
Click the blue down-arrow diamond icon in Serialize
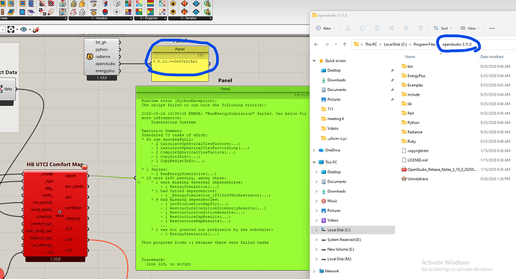coord(196,4)
